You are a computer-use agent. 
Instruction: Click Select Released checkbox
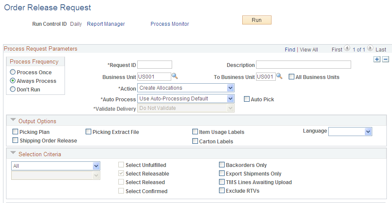(121, 182)
